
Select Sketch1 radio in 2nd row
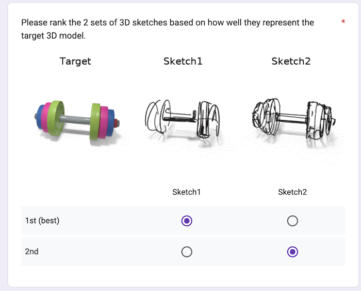(187, 252)
